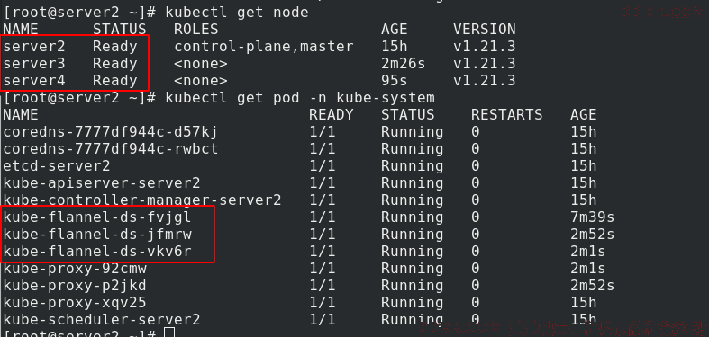This screenshot has height=337, width=709.
Task: Click the kube-proxy-xqv25 pod name
Action: click(75, 303)
